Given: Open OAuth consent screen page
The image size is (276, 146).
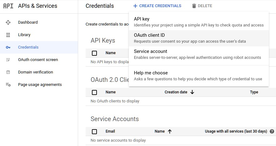Looking at the screenshot, I should tap(38, 59).
